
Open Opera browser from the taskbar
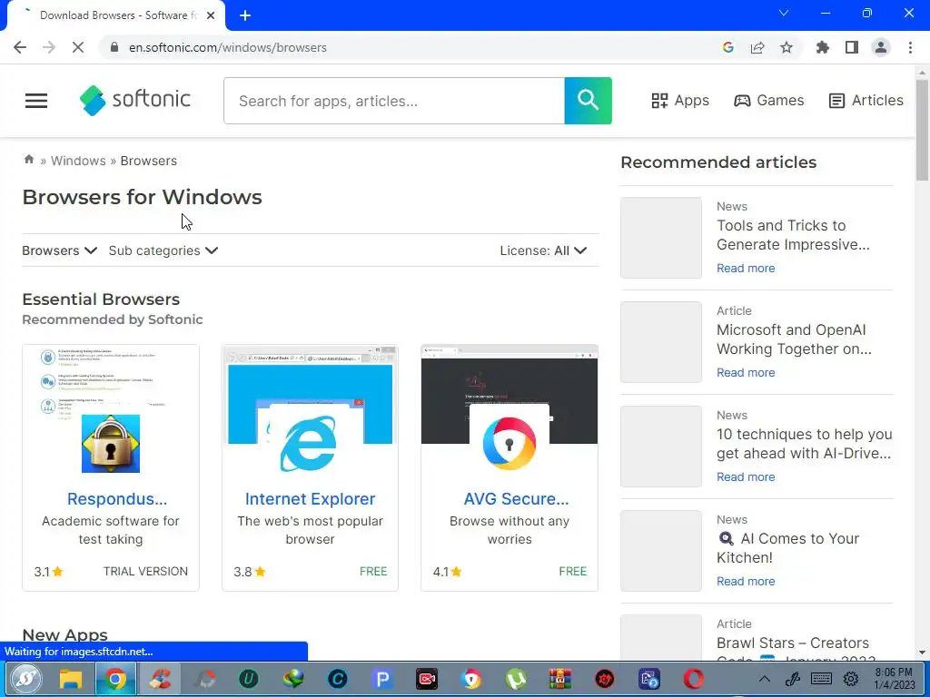coord(693,679)
